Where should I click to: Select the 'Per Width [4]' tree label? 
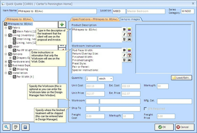[x=25, y=77]
